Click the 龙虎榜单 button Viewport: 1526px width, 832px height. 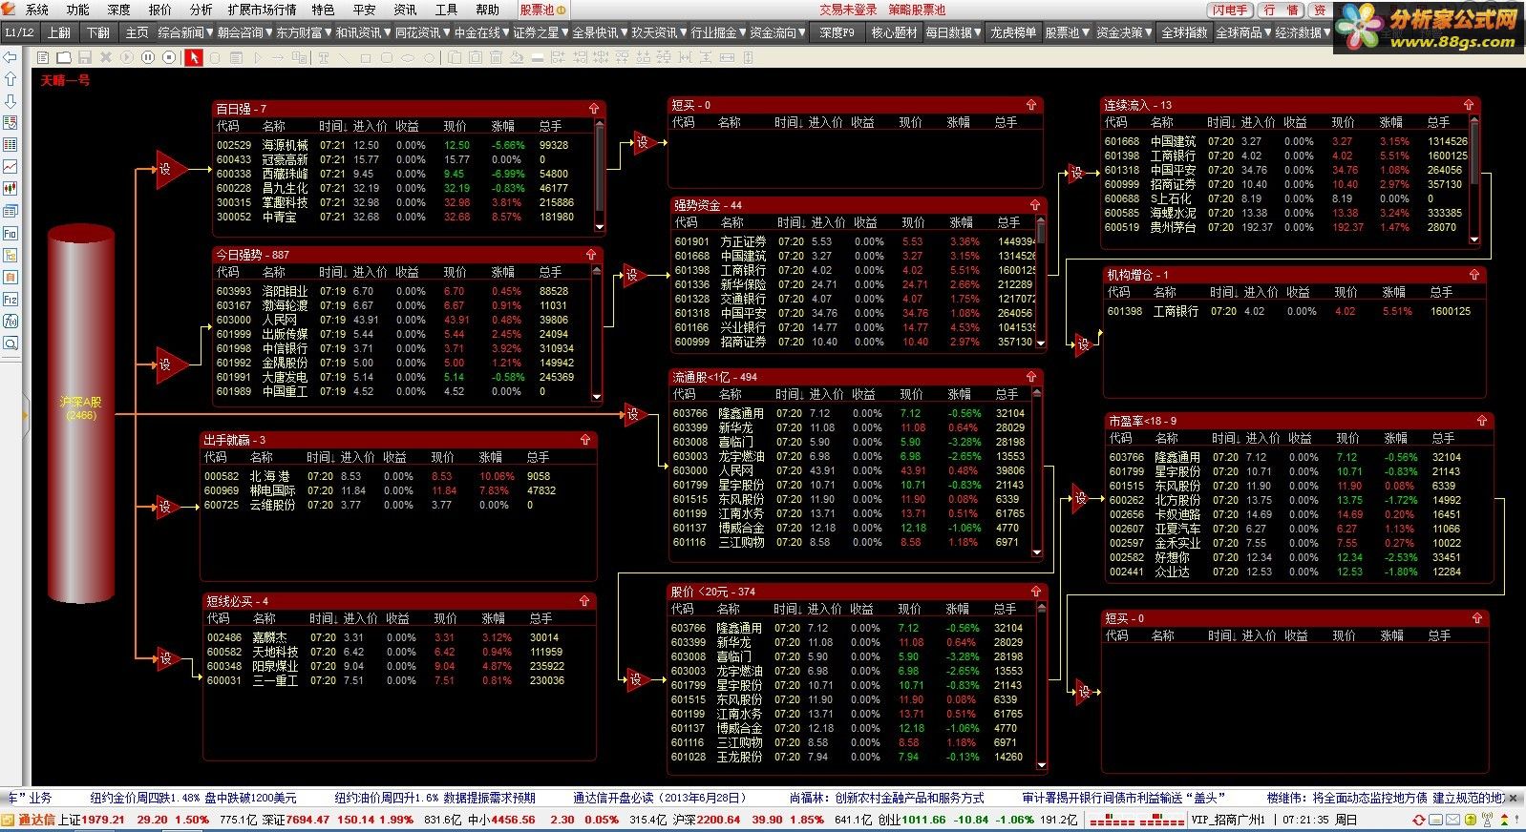1013,32
